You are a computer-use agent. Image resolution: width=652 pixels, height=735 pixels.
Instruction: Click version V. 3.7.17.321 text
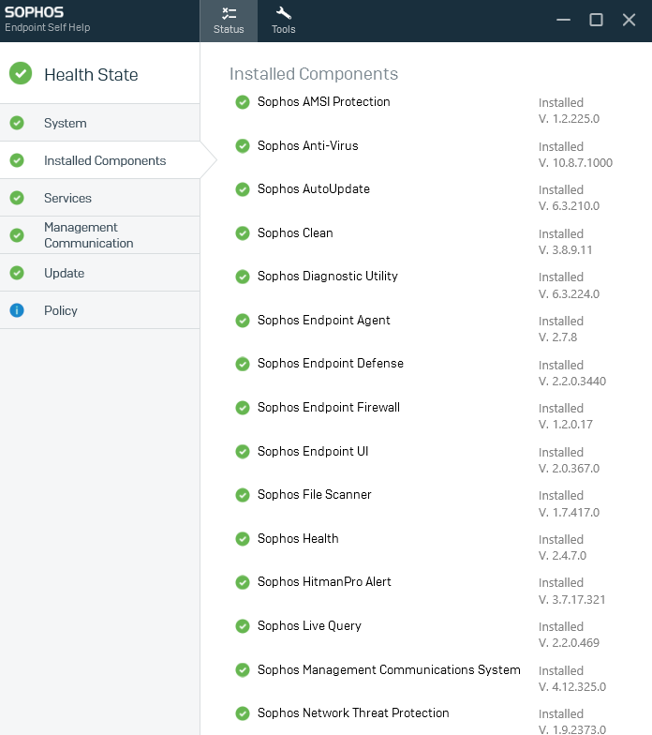pyautogui.click(x=571, y=600)
